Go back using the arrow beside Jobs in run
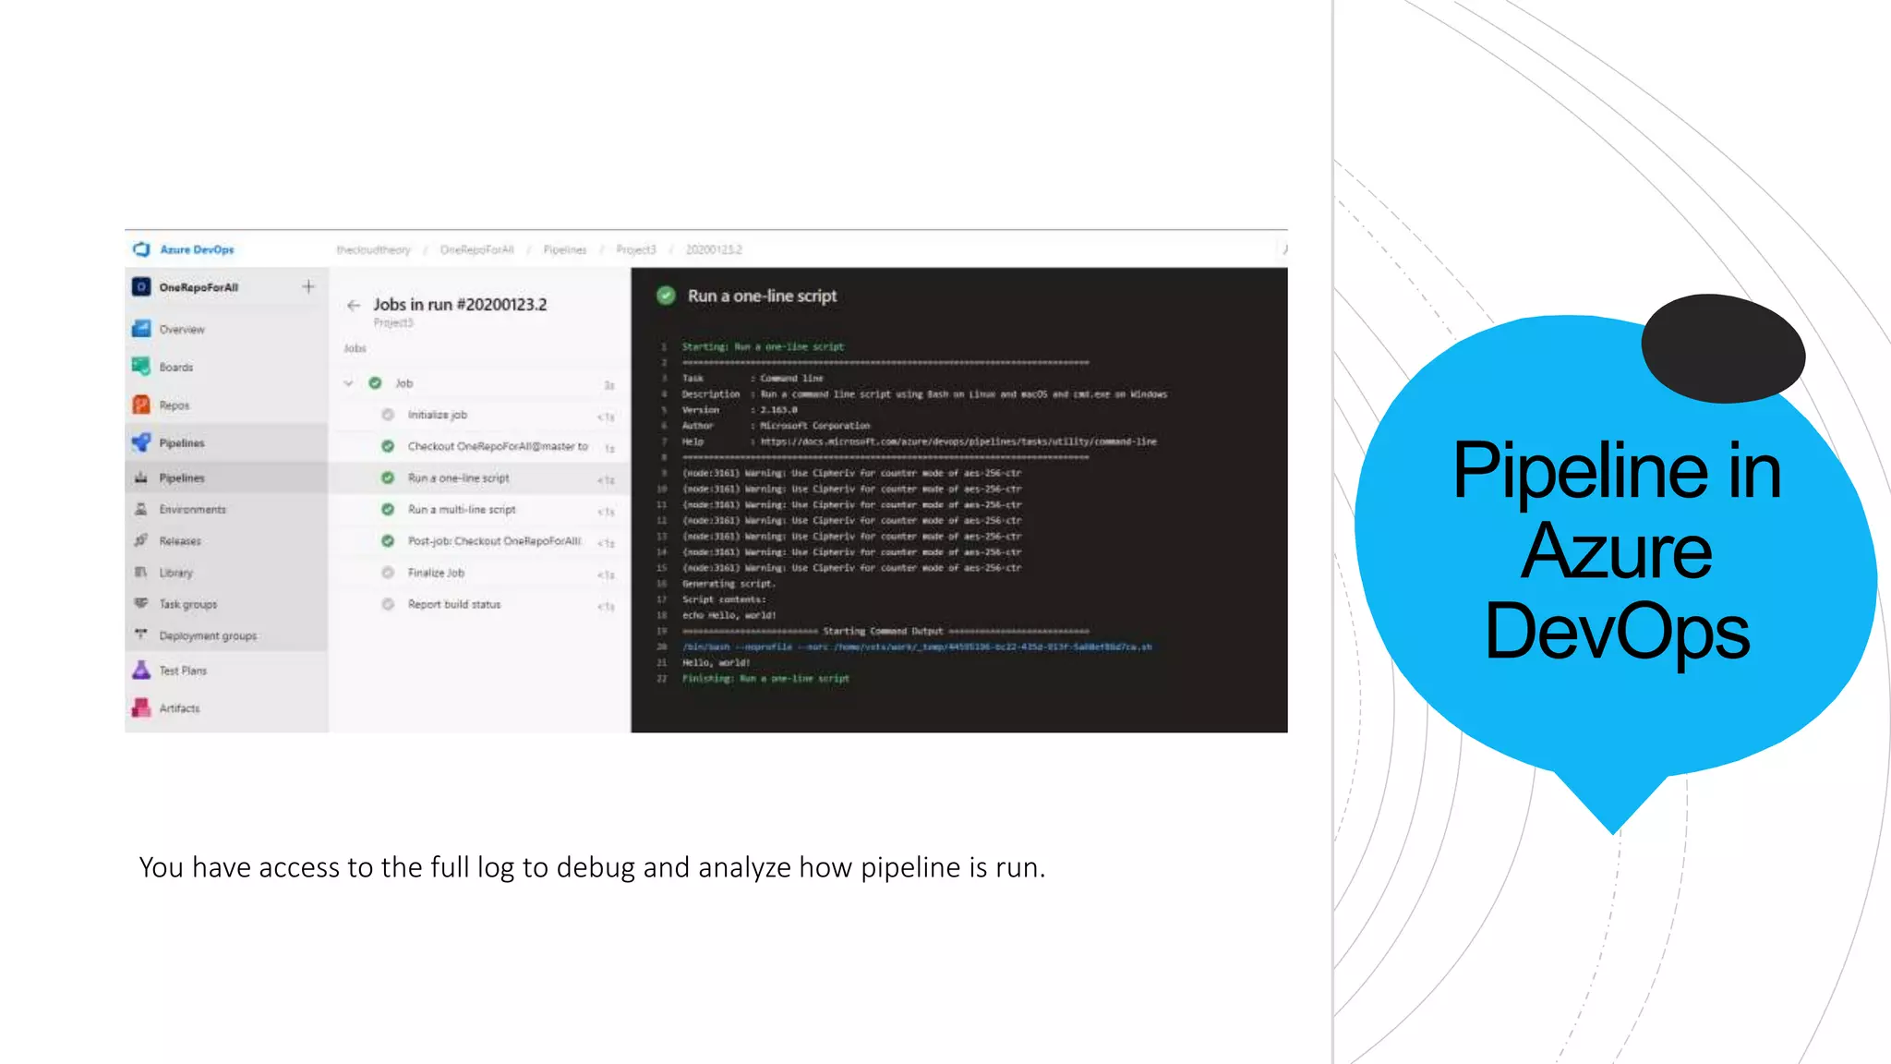 point(354,305)
